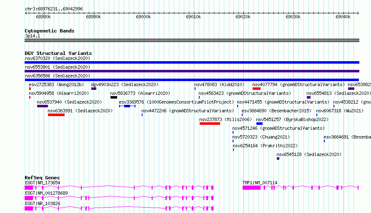This screenshot has height=213, width=371.
Task: Click the red nsv4077794 variant block
Action: 256,89
